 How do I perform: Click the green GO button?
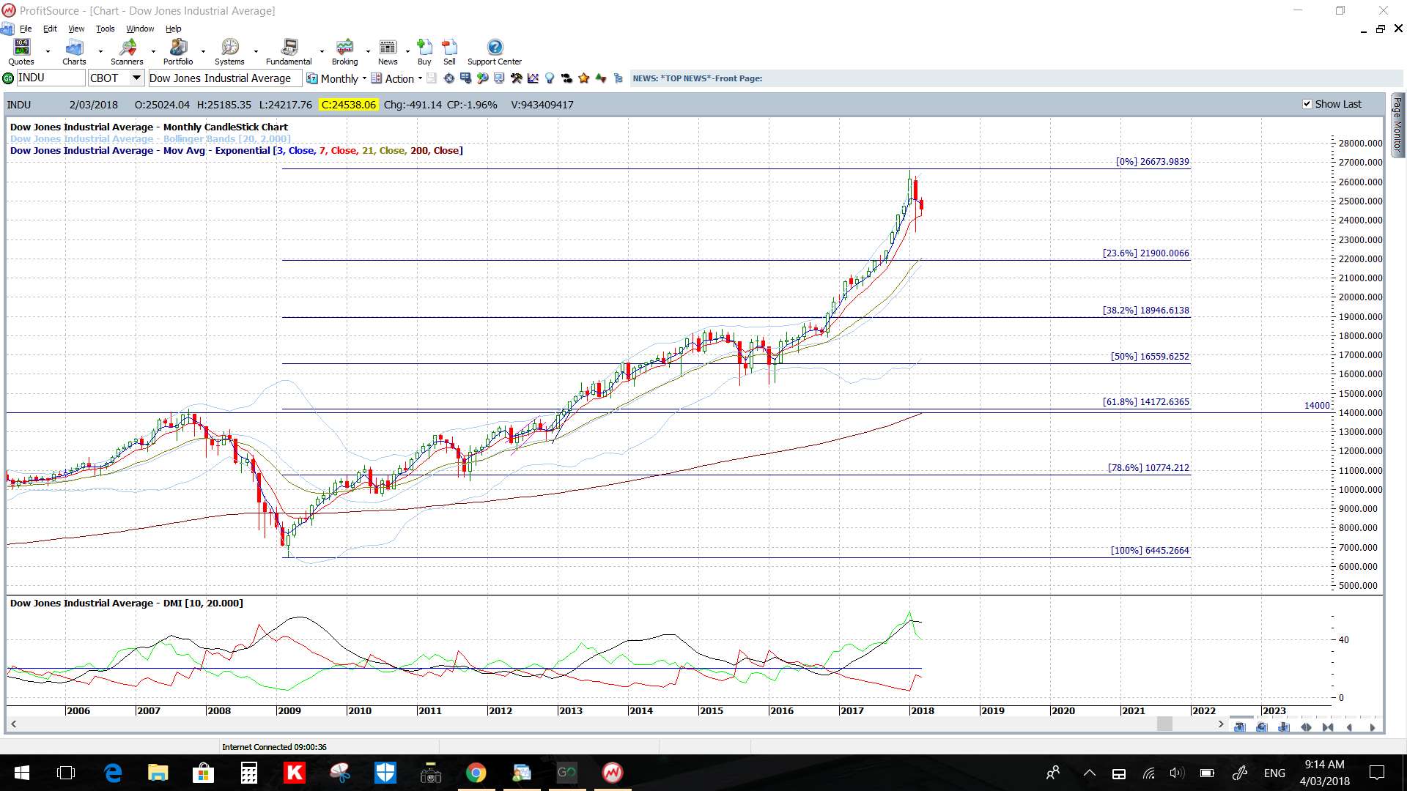pos(8,78)
